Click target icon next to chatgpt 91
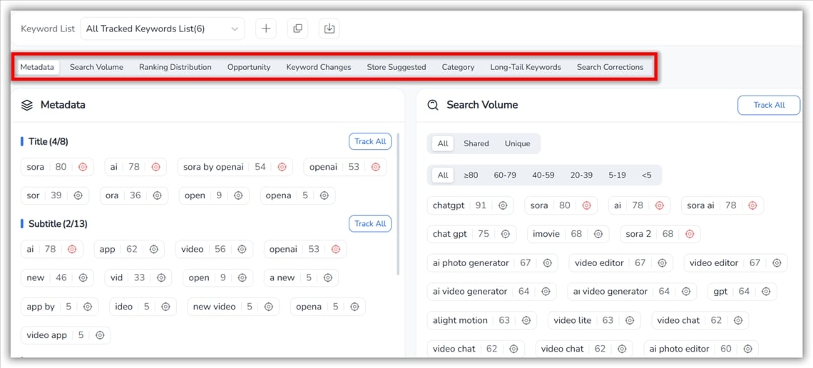The image size is (813, 368). [503, 205]
